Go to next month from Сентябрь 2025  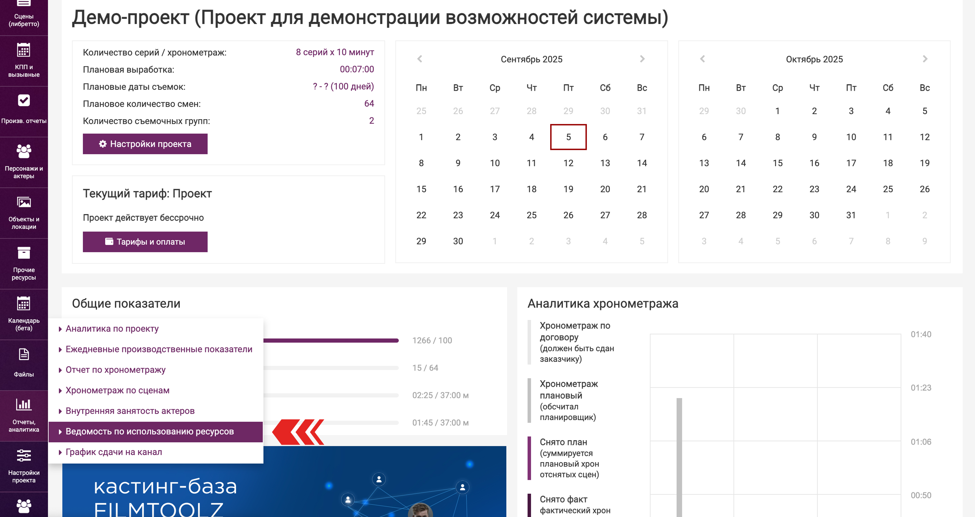(x=642, y=59)
